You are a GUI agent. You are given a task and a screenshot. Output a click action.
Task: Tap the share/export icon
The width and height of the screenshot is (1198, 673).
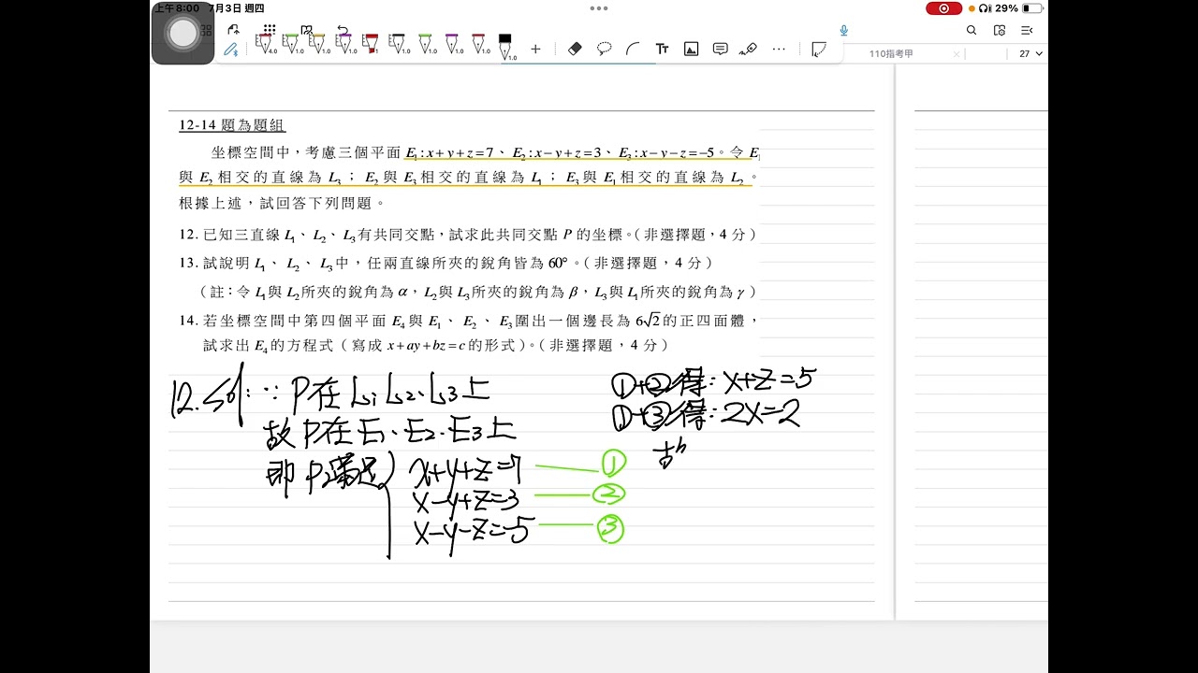pyautogui.click(x=234, y=29)
